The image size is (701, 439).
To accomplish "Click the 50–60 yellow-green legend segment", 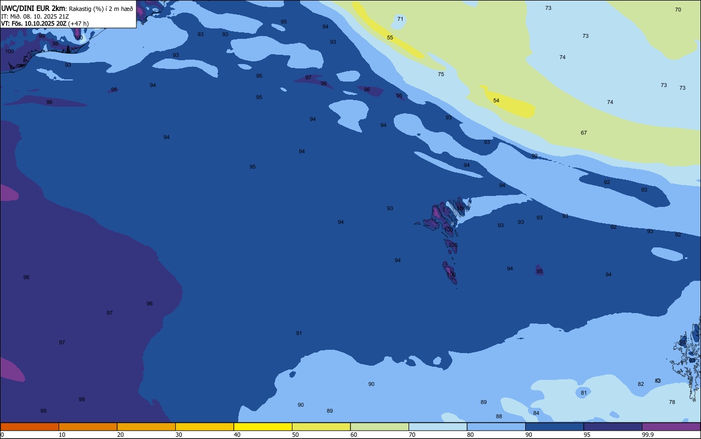I will pyautogui.click(x=321, y=426).
